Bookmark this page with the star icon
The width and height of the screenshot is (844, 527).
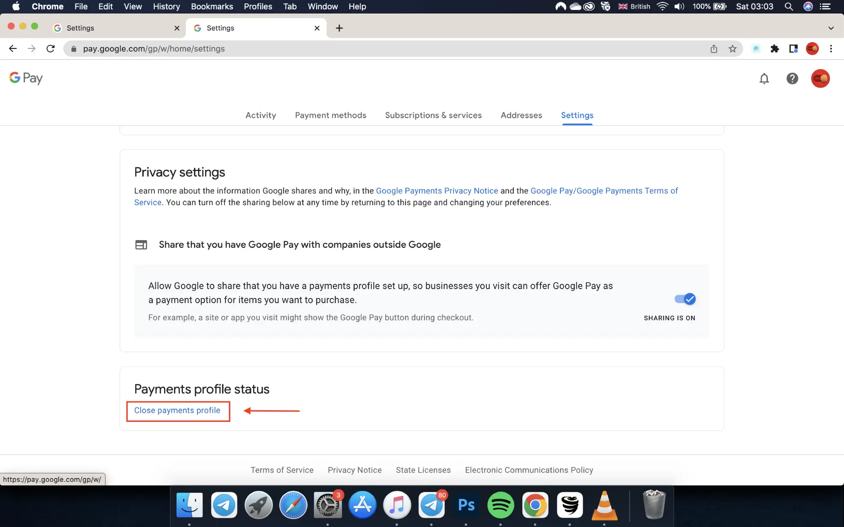732,49
